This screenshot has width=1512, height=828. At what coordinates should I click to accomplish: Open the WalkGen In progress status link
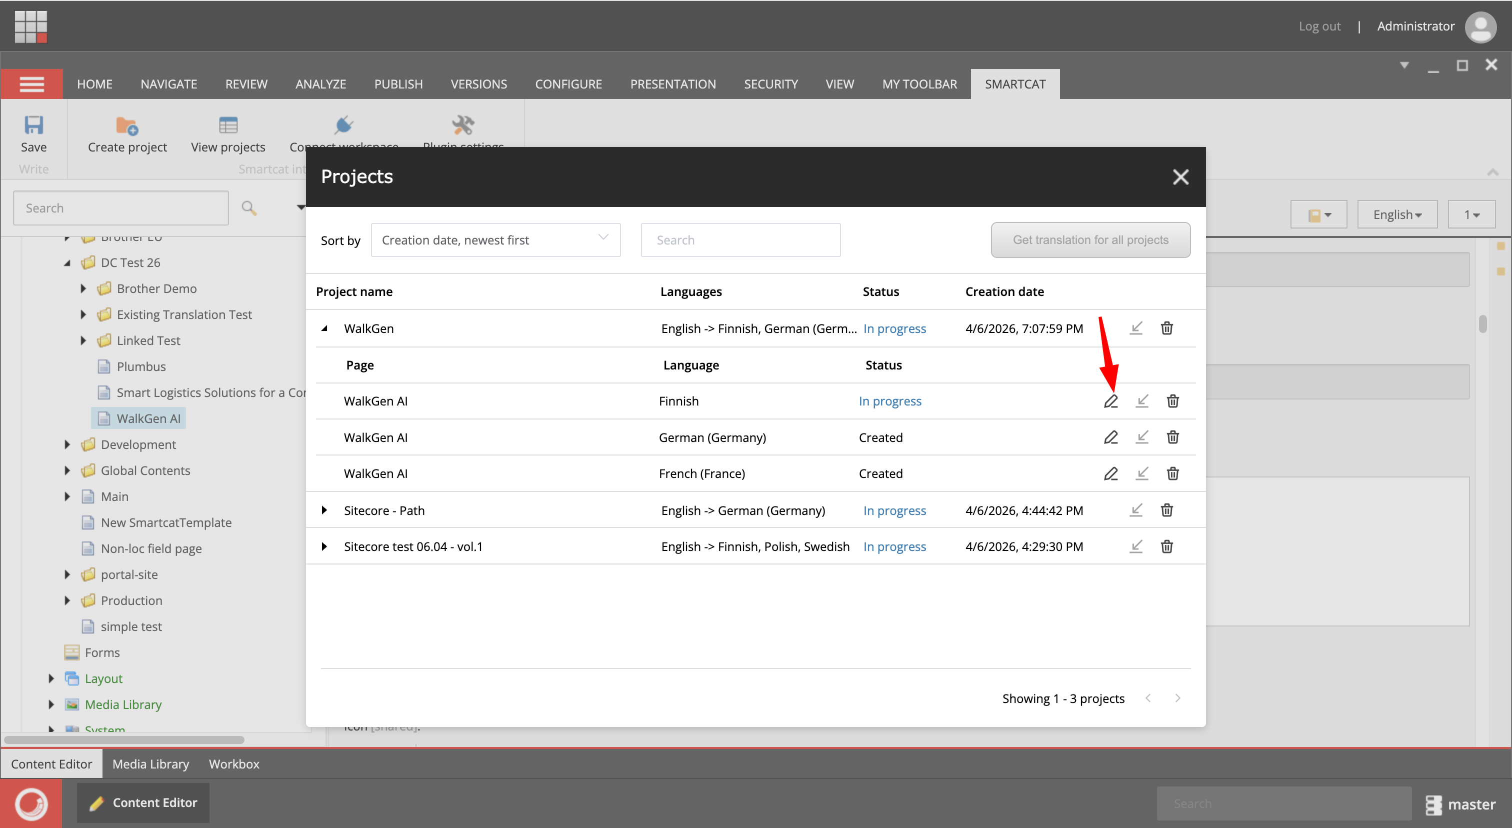pos(894,328)
